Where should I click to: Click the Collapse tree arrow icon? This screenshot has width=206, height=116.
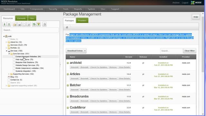point(9,24)
